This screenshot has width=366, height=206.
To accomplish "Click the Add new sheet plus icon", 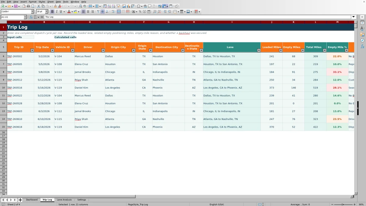I will (20, 200).
